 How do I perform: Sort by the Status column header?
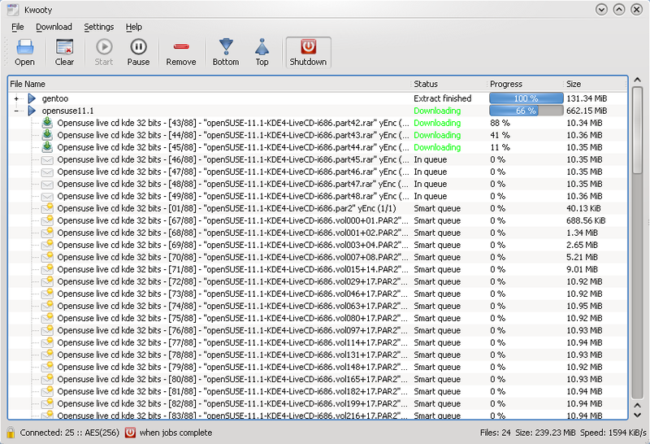point(449,84)
